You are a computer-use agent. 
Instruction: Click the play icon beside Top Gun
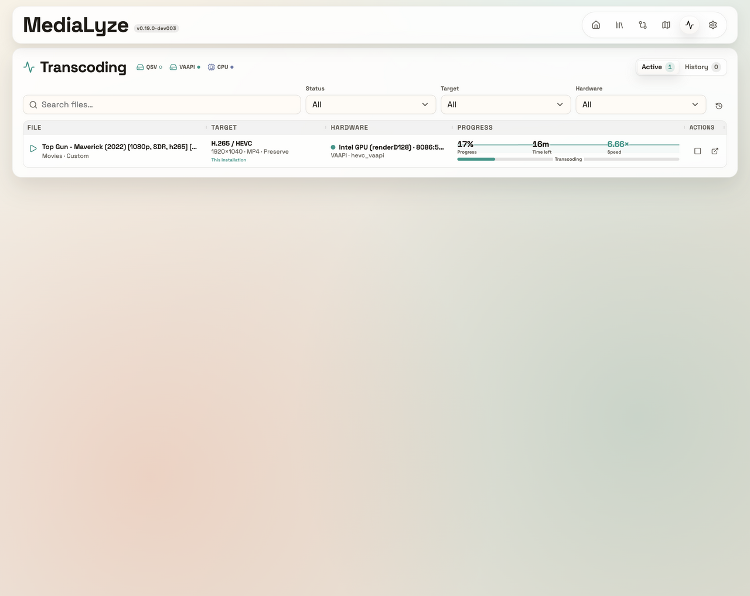pos(33,148)
